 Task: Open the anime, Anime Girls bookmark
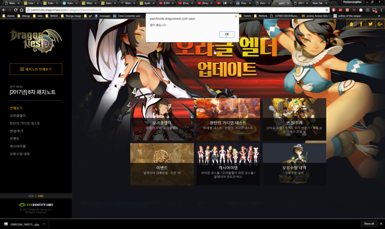(x=316, y=16)
